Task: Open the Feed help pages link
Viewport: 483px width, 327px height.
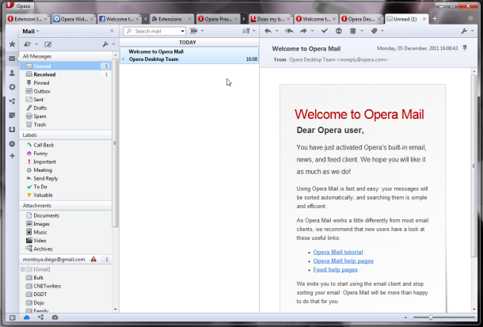Action: click(x=336, y=269)
